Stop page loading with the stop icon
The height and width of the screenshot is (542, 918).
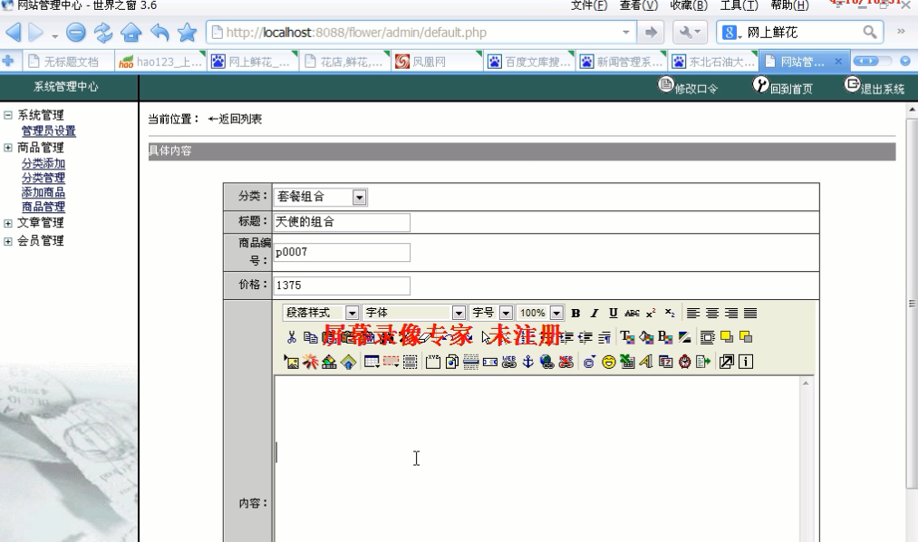(75, 33)
